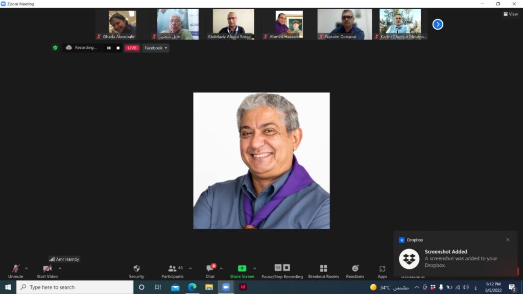
Task: Expand the Facebook live stream dropdown
Action: point(156,48)
